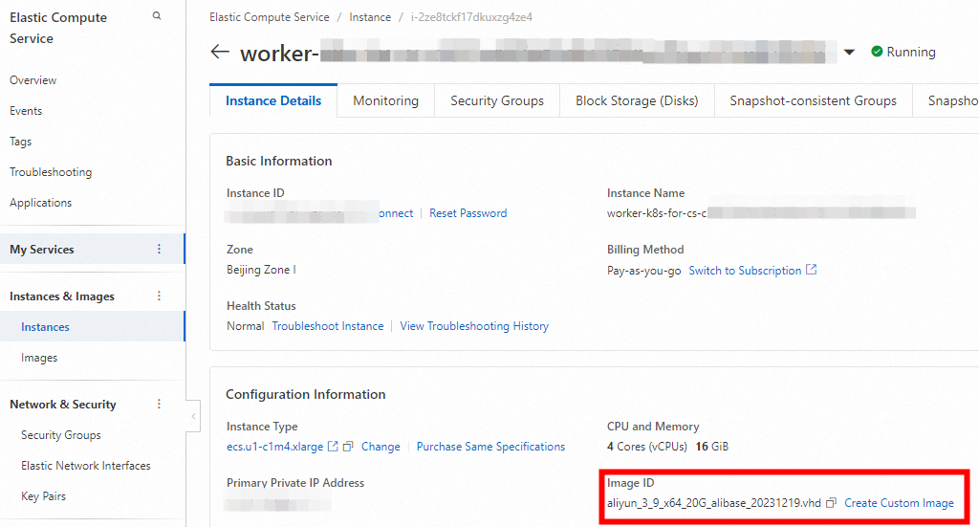Click Create Custom Image link
This screenshot has width=979, height=527.
coord(899,503)
